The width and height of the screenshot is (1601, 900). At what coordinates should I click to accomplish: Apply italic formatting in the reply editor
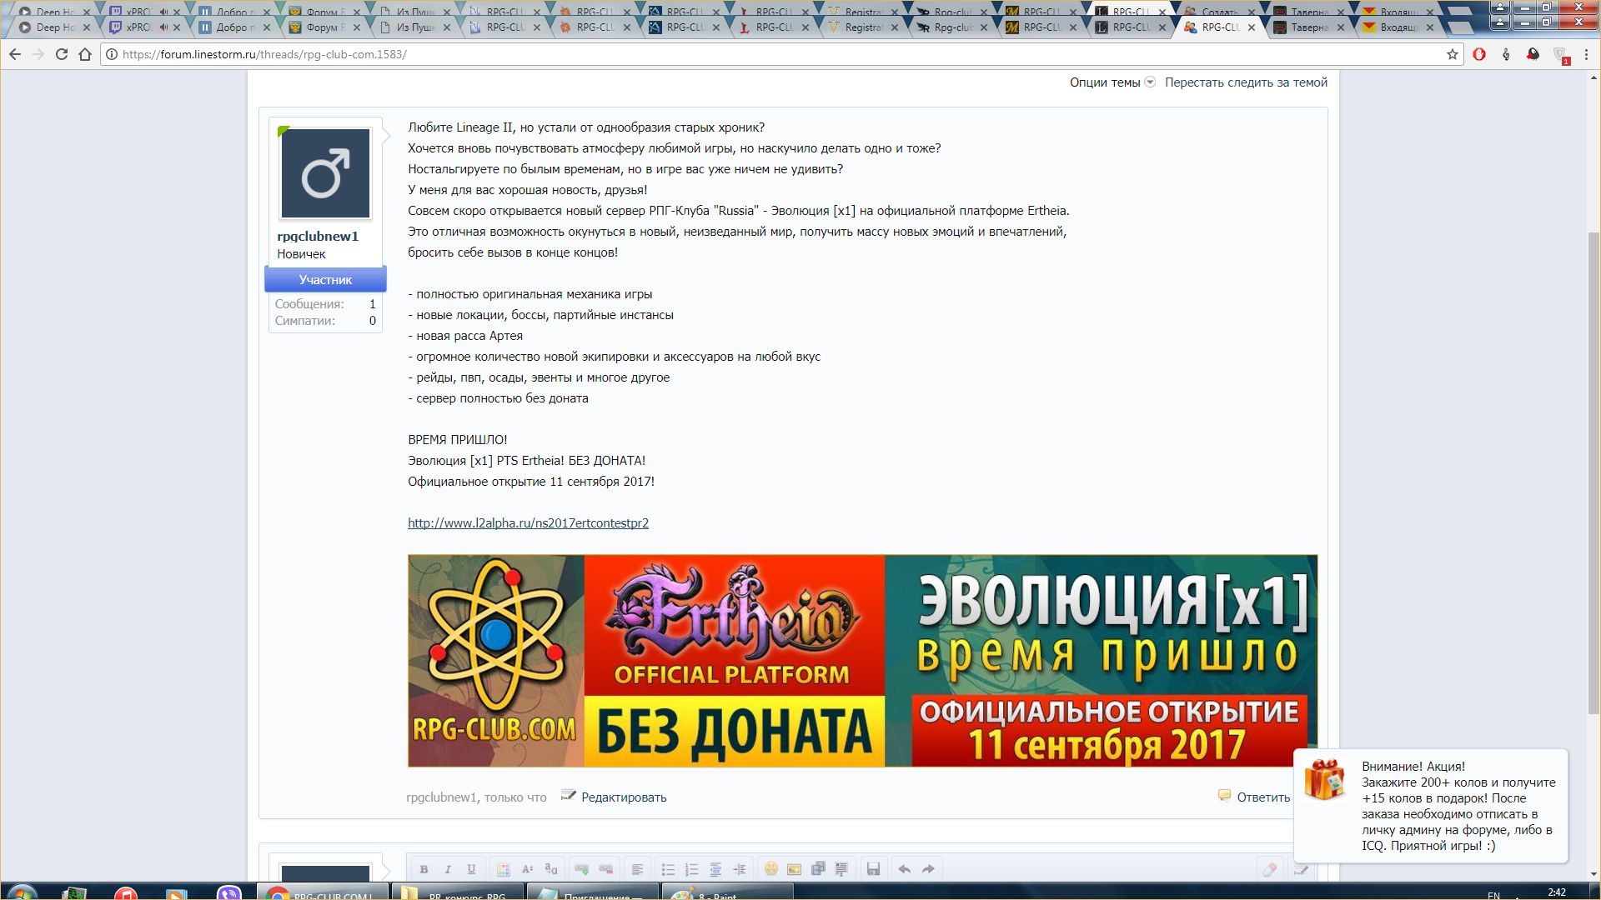click(448, 869)
